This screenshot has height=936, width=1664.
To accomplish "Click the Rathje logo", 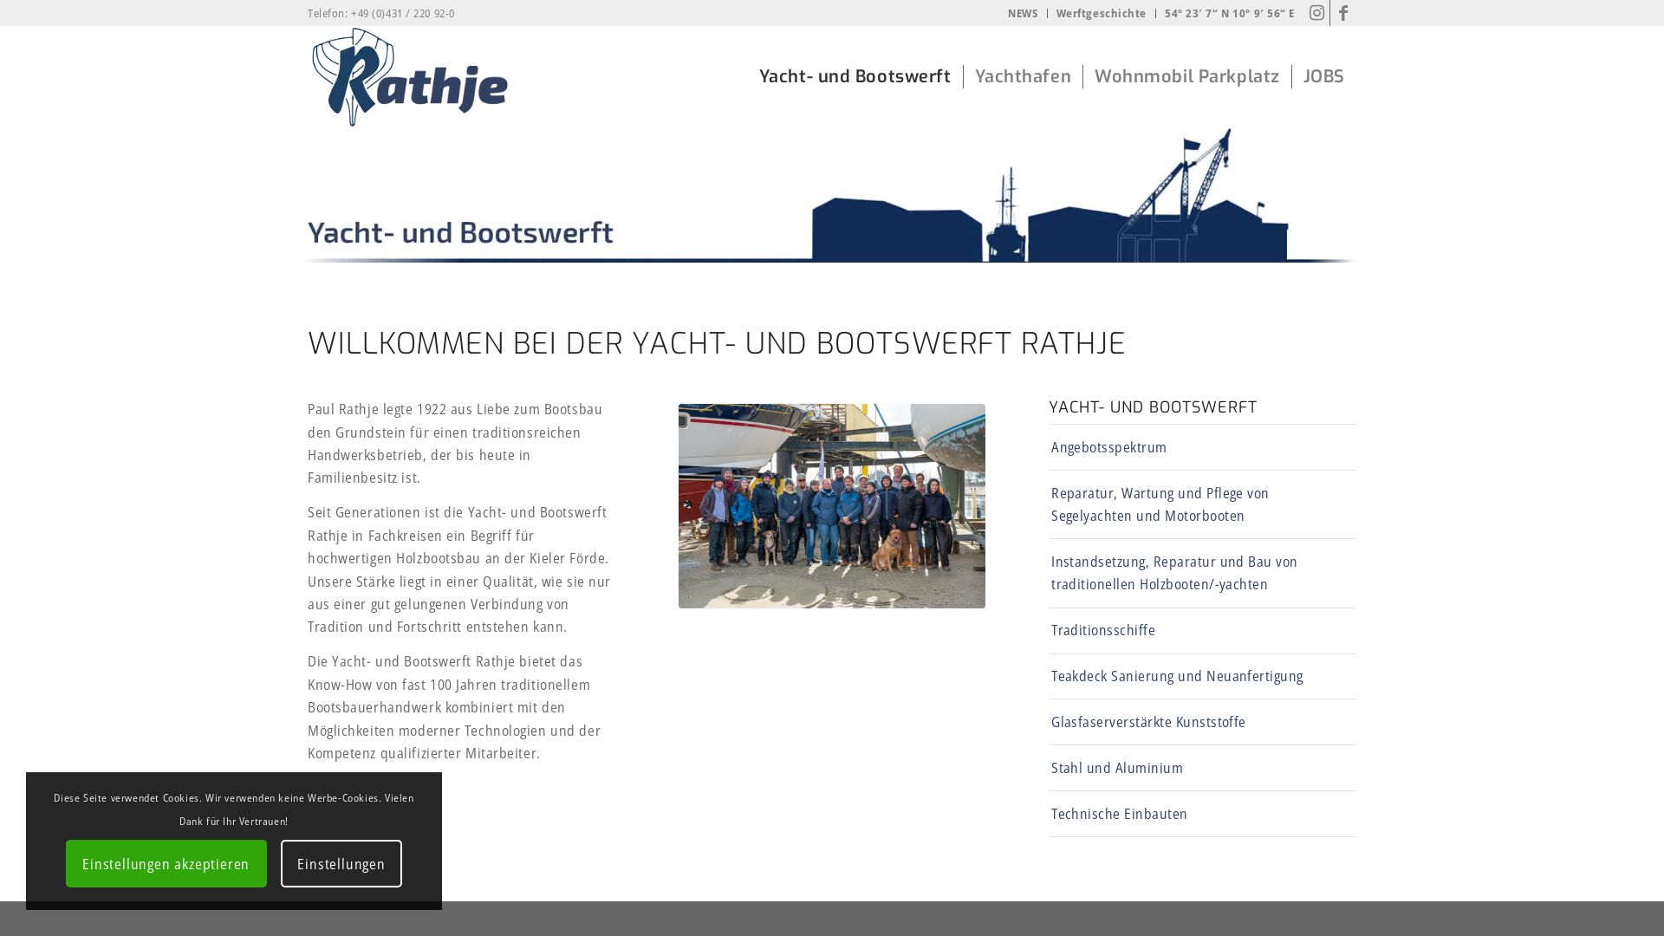I will (410, 77).
